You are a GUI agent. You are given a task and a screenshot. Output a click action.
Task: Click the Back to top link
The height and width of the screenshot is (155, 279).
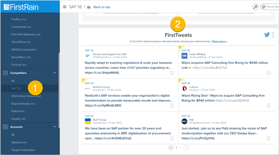(x=102, y=7)
